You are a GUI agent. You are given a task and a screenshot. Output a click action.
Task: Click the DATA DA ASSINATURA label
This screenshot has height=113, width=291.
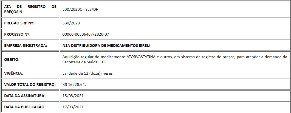(x=25, y=96)
